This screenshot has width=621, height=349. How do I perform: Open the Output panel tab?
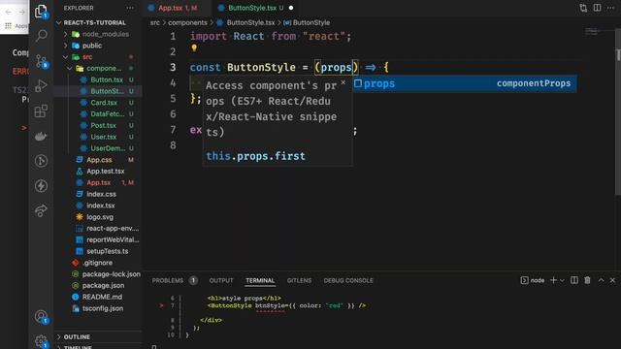click(221, 280)
